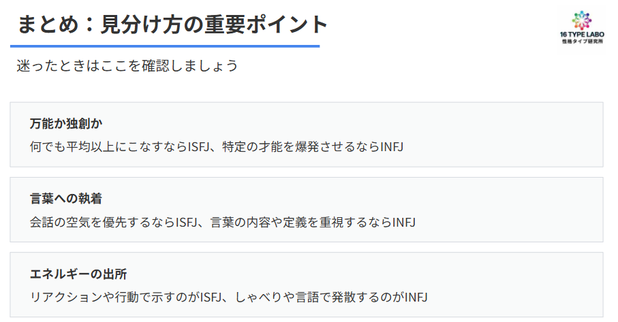This screenshot has width=618, height=322.
Task: Click the "16 TYPE LABO" logo text
Action: pyautogui.click(x=580, y=34)
